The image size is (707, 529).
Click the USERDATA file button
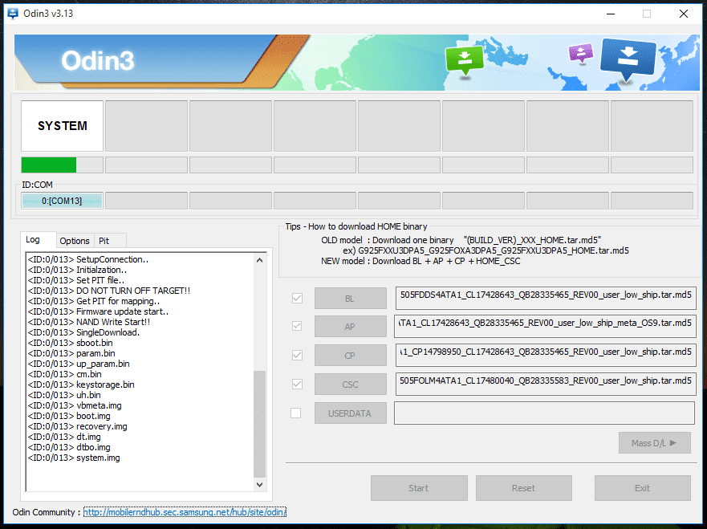pyautogui.click(x=351, y=413)
